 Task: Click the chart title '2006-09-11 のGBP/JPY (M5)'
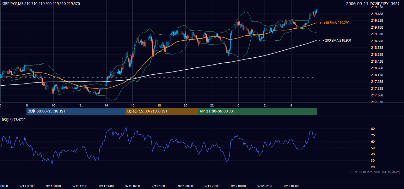(x=373, y=3)
